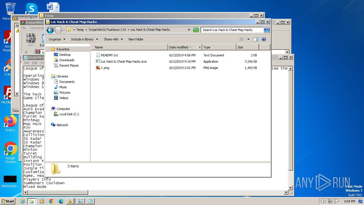Screen dimensions: 364x205
Task: Open the address bar history dropdown
Action: pyautogui.click(x=189, y=30)
